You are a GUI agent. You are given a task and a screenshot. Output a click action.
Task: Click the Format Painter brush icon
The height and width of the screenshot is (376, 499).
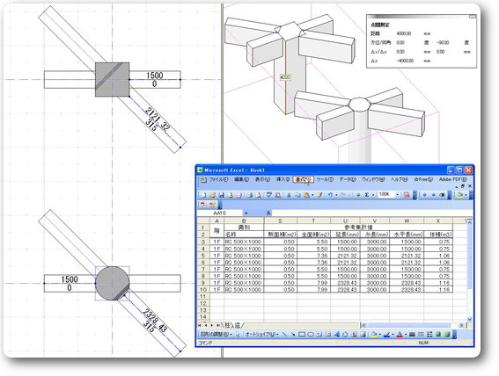pyautogui.click(x=319, y=195)
